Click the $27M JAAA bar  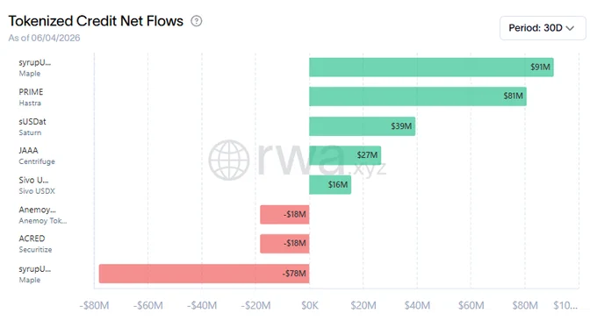click(x=345, y=155)
